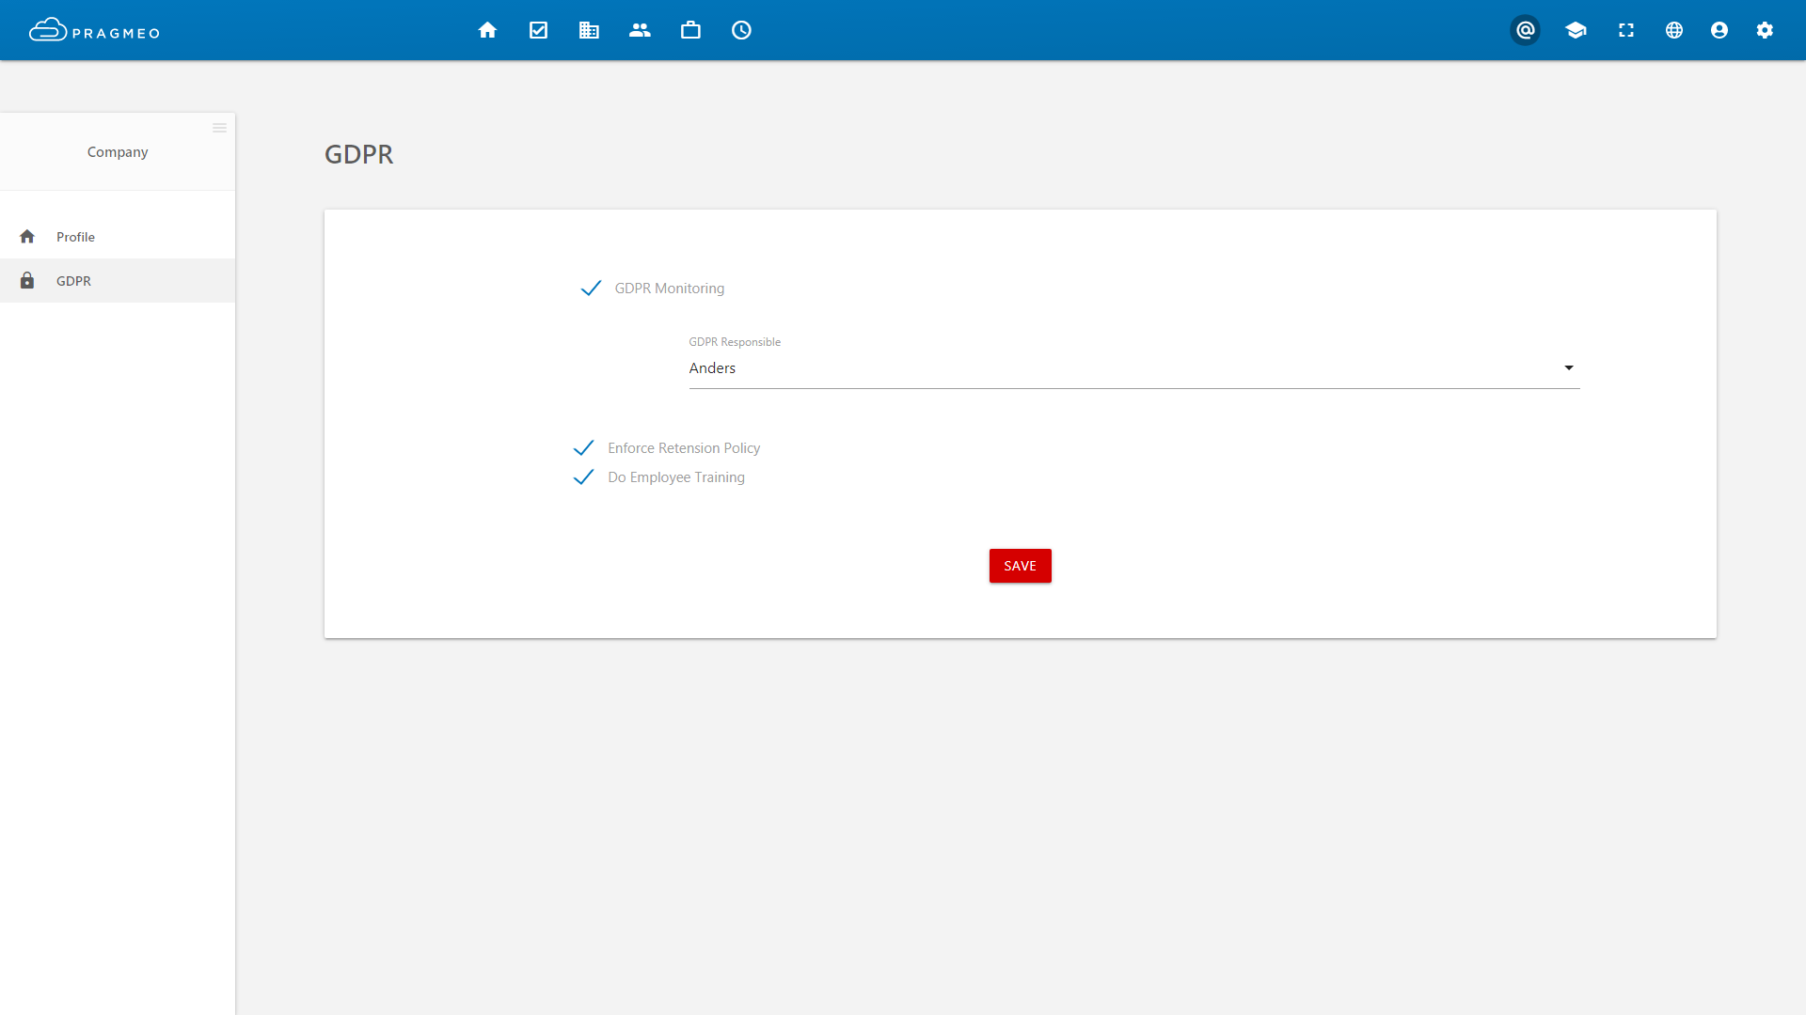Toggle fullscreen mode icon
The image size is (1806, 1015).
tap(1625, 30)
